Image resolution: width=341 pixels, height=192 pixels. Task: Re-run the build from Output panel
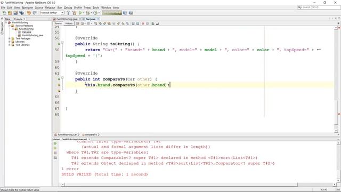click(x=55, y=143)
